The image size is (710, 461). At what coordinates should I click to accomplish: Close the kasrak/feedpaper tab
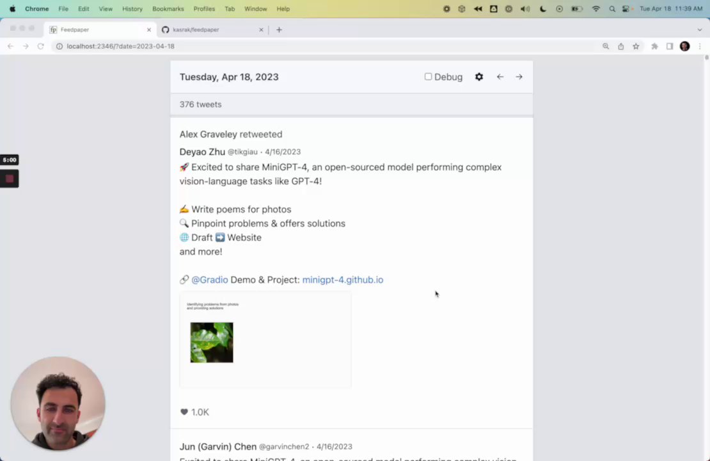(261, 29)
